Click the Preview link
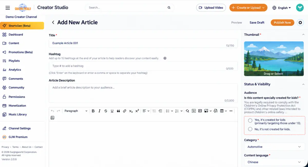The width and height of the screenshot is (308, 167). [x=237, y=23]
